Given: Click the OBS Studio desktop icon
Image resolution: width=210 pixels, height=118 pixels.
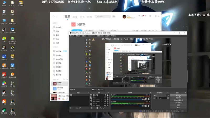Looking at the screenshot, I should click(4, 30).
